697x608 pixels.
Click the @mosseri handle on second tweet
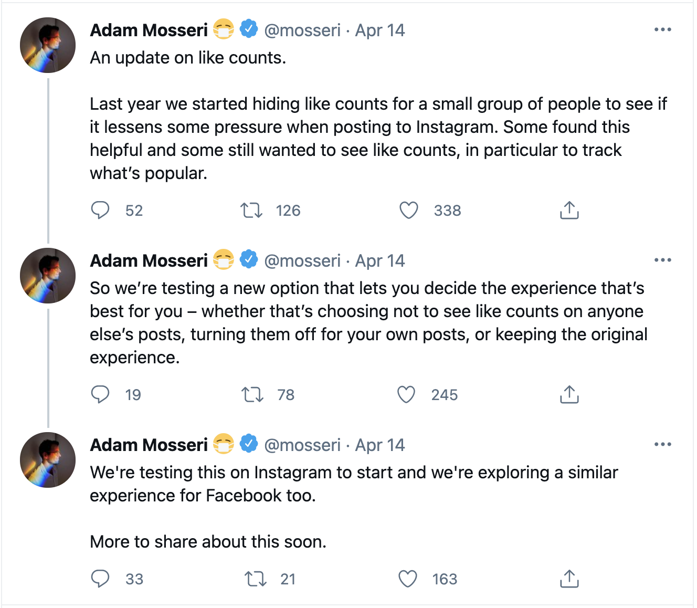[x=302, y=261]
